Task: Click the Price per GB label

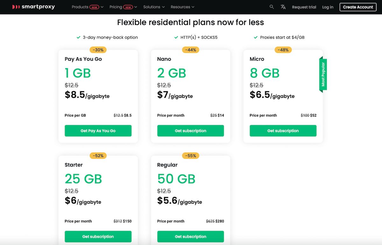Action: 75,115
